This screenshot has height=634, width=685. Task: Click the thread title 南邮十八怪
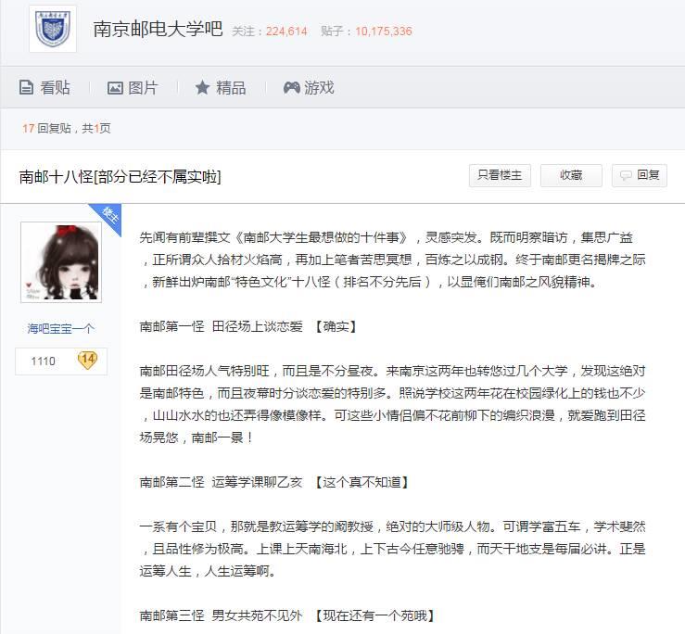(121, 176)
